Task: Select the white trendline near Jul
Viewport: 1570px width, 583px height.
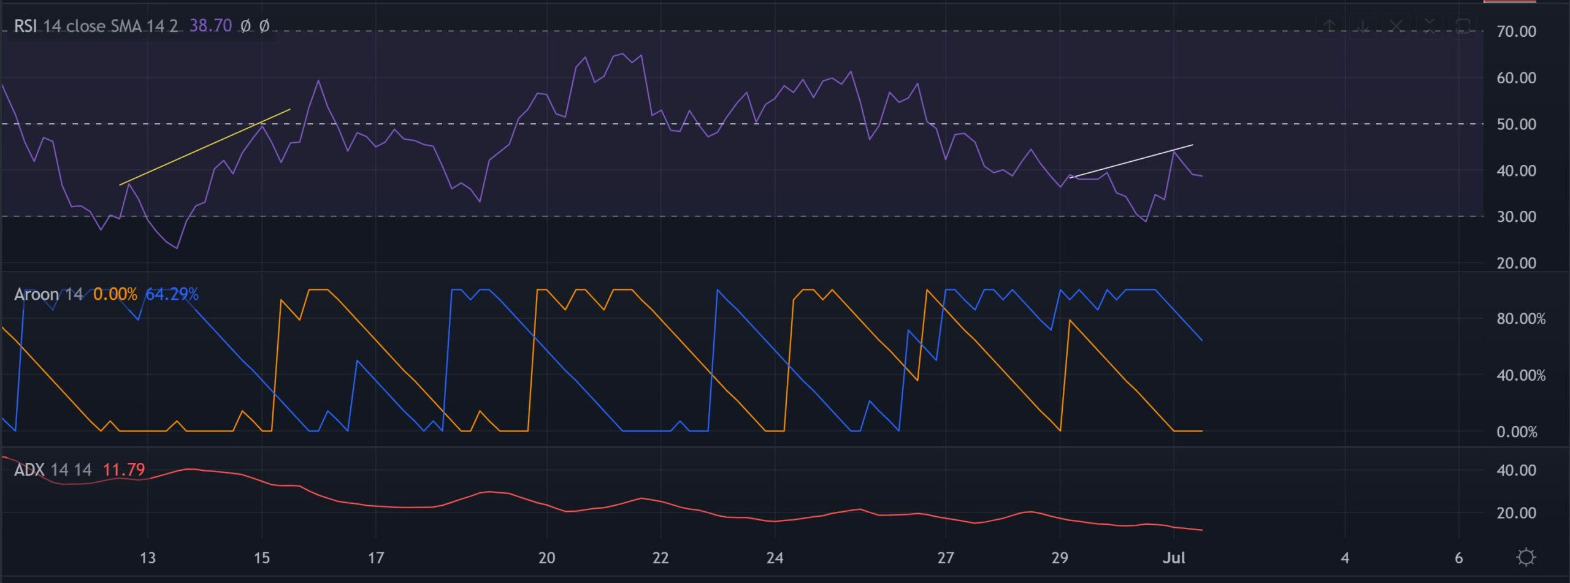Action: pos(1132,161)
